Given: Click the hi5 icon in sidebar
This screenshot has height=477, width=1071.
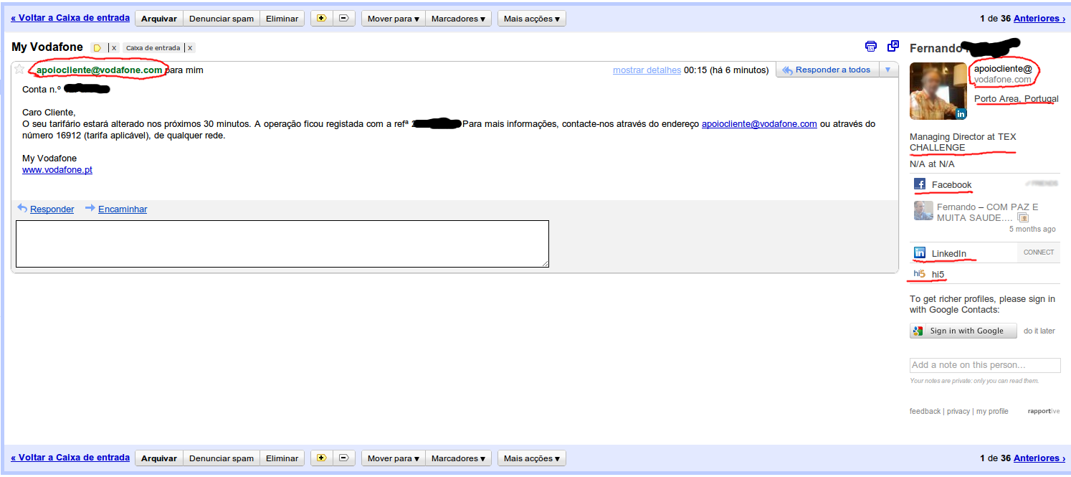Looking at the screenshot, I should coord(919,274).
